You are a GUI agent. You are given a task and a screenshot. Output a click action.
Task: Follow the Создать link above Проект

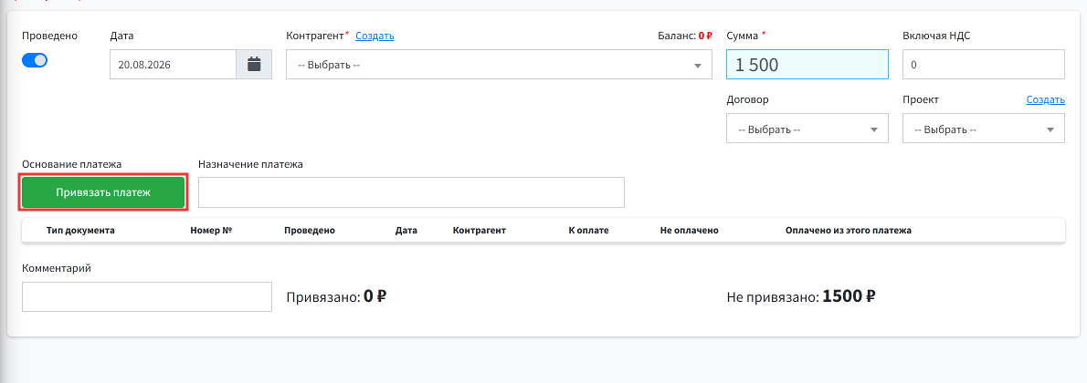[1045, 99]
